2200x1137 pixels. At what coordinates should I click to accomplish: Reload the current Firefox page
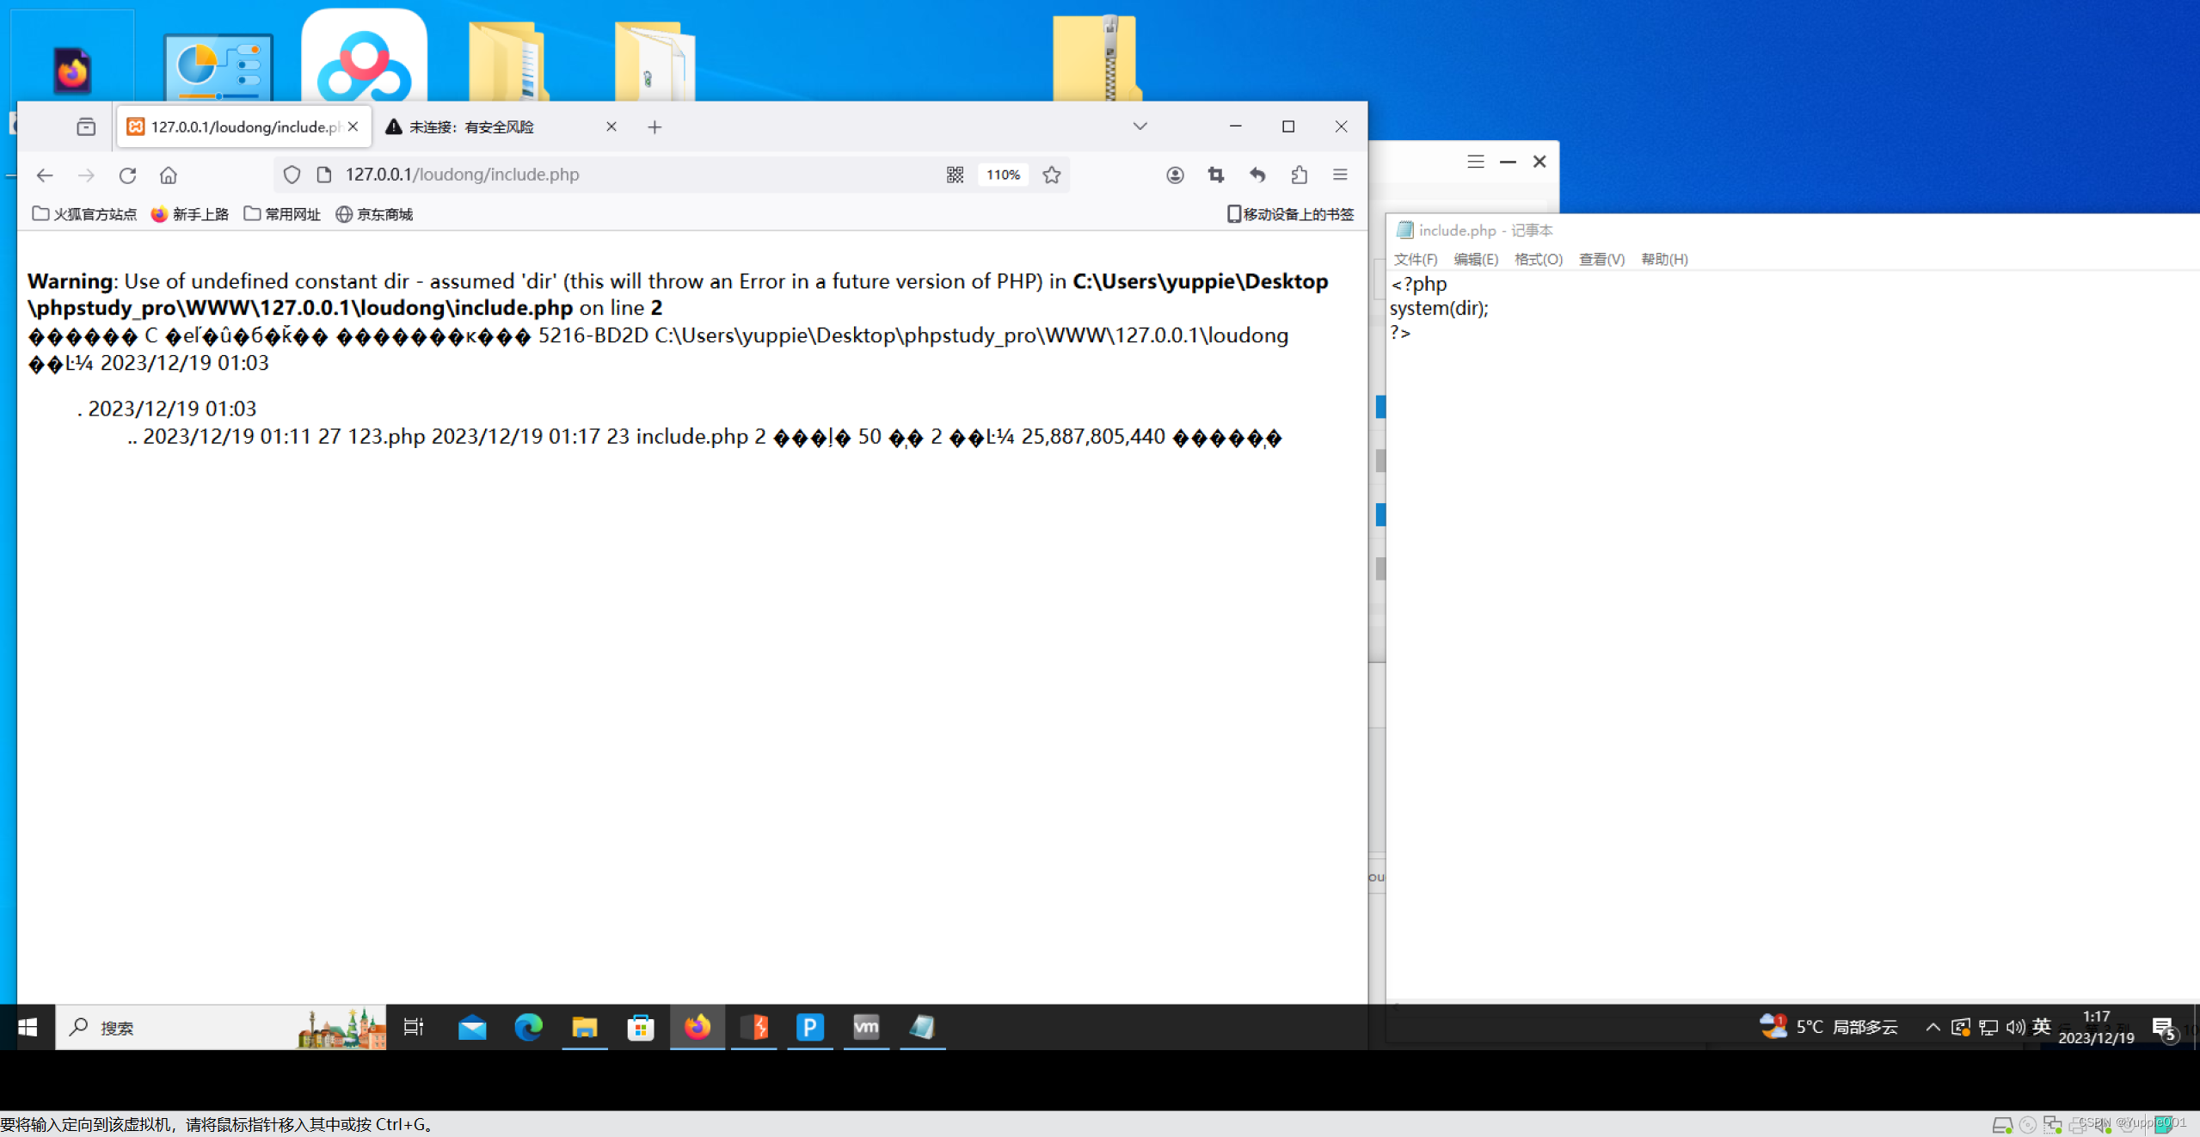127,175
